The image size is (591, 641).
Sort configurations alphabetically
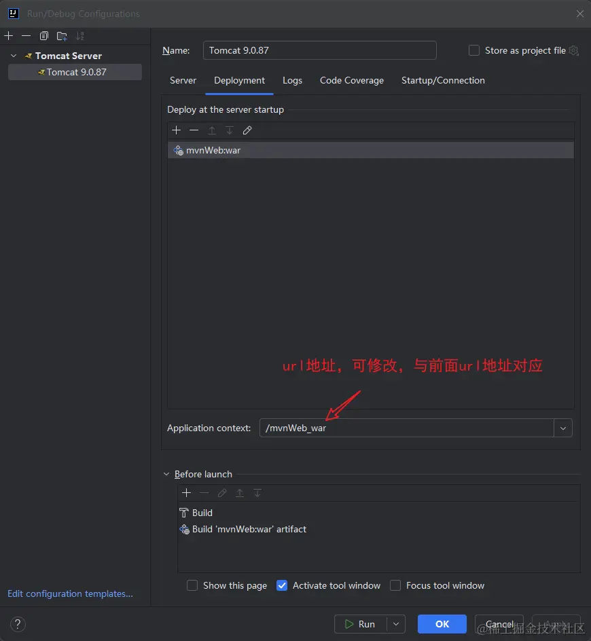click(79, 36)
